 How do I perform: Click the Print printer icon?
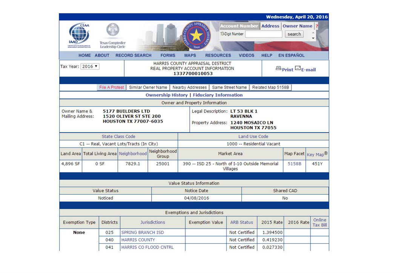click(278, 69)
